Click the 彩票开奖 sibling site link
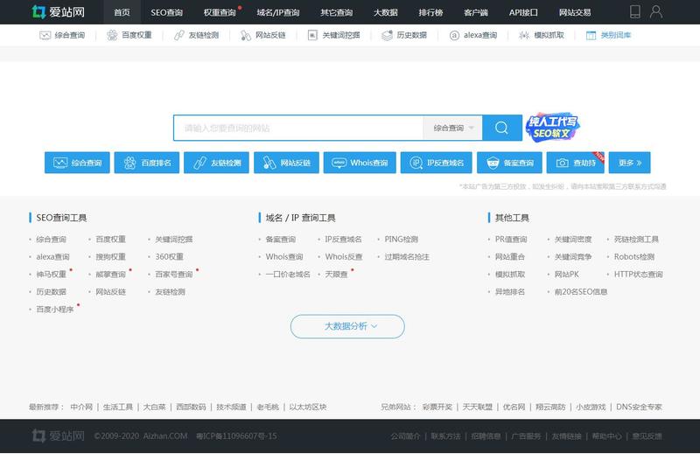The width and height of the screenshot is (700, 460). coord(437,407)
